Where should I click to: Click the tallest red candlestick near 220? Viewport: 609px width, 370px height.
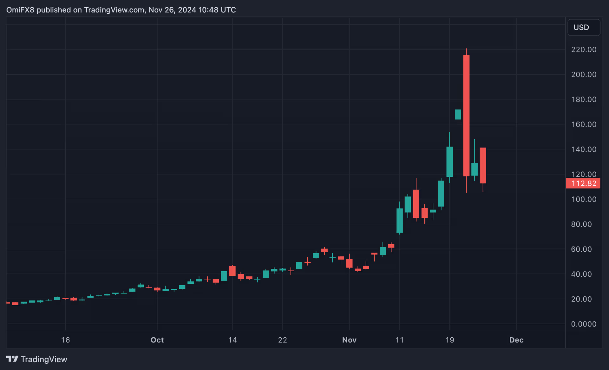pos(466,116)
